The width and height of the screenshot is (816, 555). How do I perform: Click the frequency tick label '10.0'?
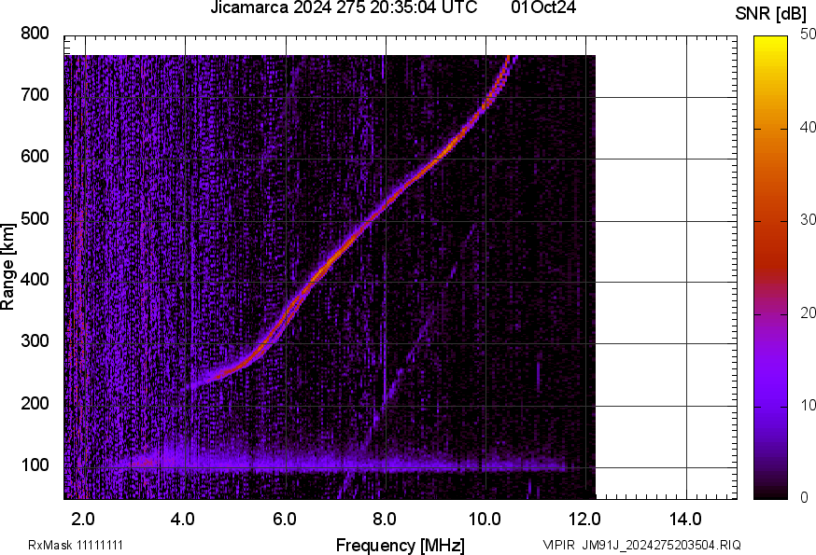485,519
